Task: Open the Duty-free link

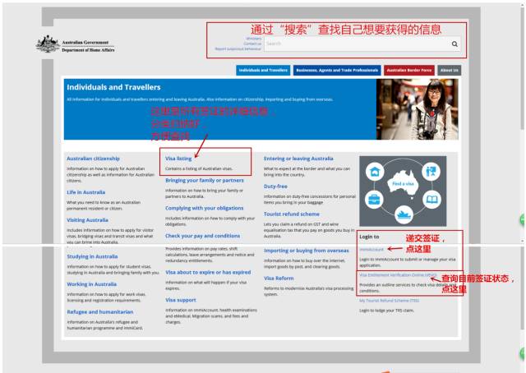Action: [x=275, y=186]
